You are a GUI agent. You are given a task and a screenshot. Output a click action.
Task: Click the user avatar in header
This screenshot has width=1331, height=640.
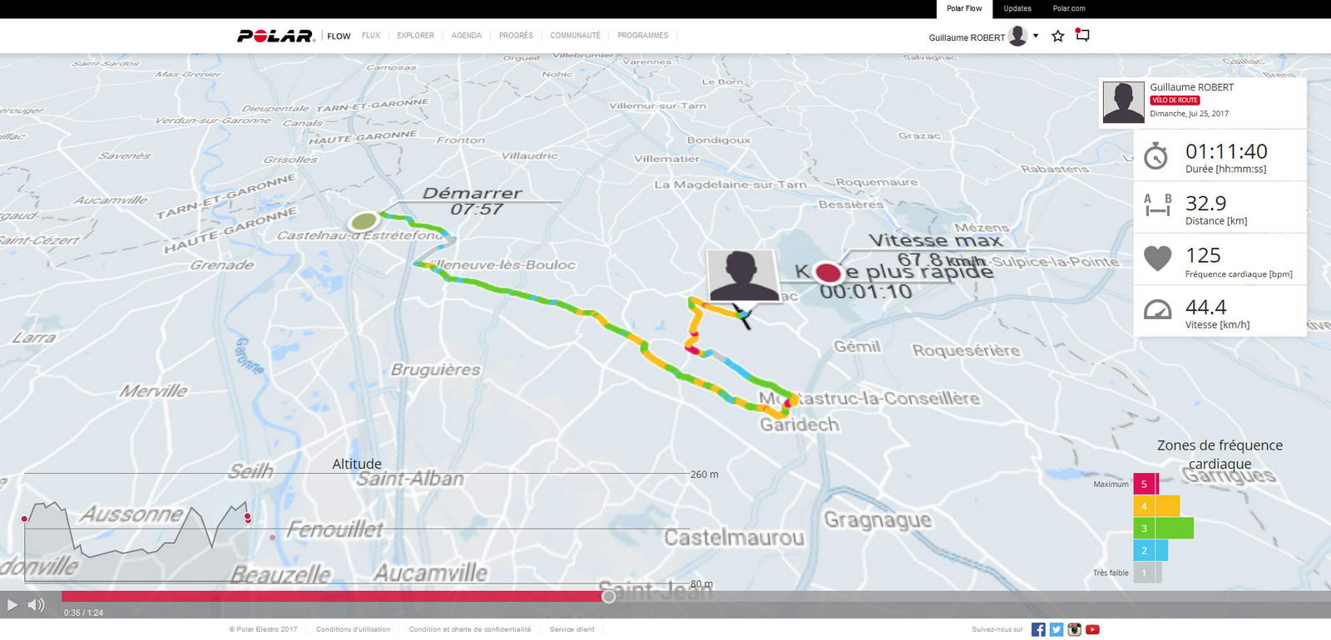pyautogui.click(x=1017, y=36)
